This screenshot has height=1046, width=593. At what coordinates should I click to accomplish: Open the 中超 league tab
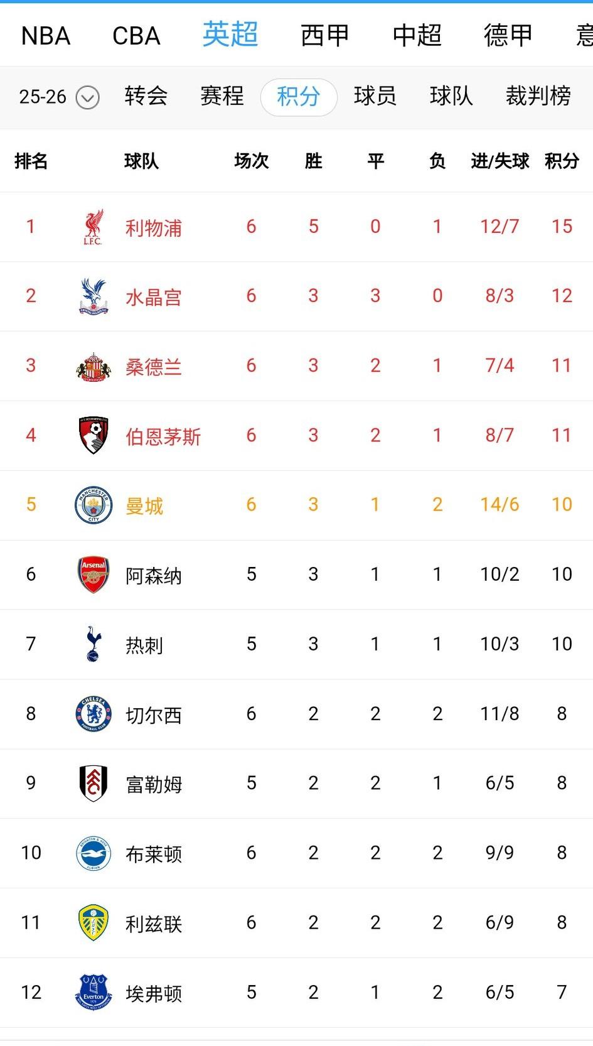(417, 36)
